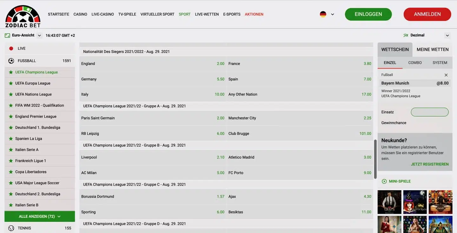This screenshot has width=457, height=233.
Task: Open the UEFA Europa League list
Action: tap(40, 83)
